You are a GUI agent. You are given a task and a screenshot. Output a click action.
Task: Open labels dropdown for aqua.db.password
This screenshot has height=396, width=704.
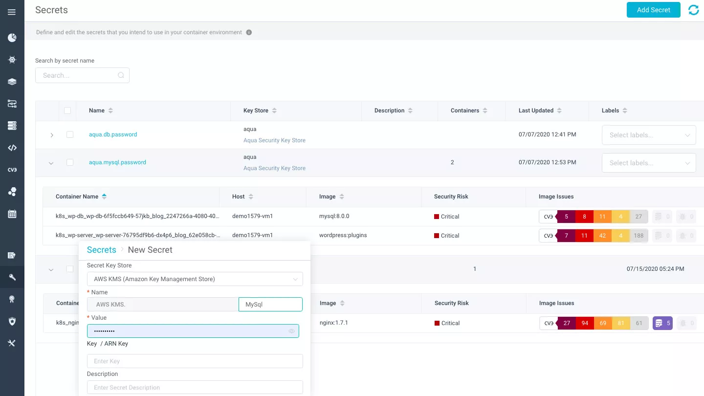649,135
